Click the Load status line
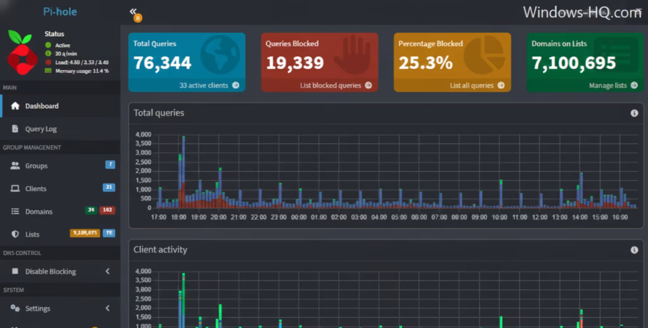648x328 pixels. tap(82, 62)
